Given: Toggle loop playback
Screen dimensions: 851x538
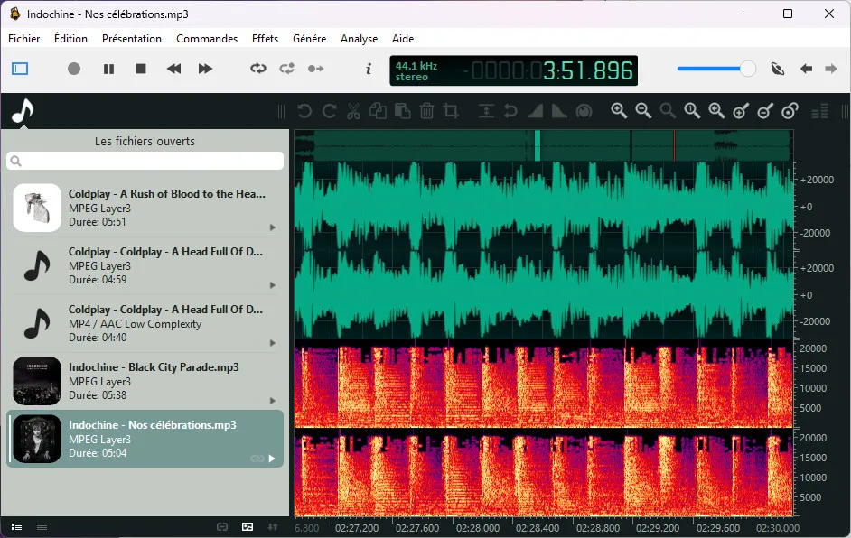Looking at the screenshot, I should [x=258, y=69].
